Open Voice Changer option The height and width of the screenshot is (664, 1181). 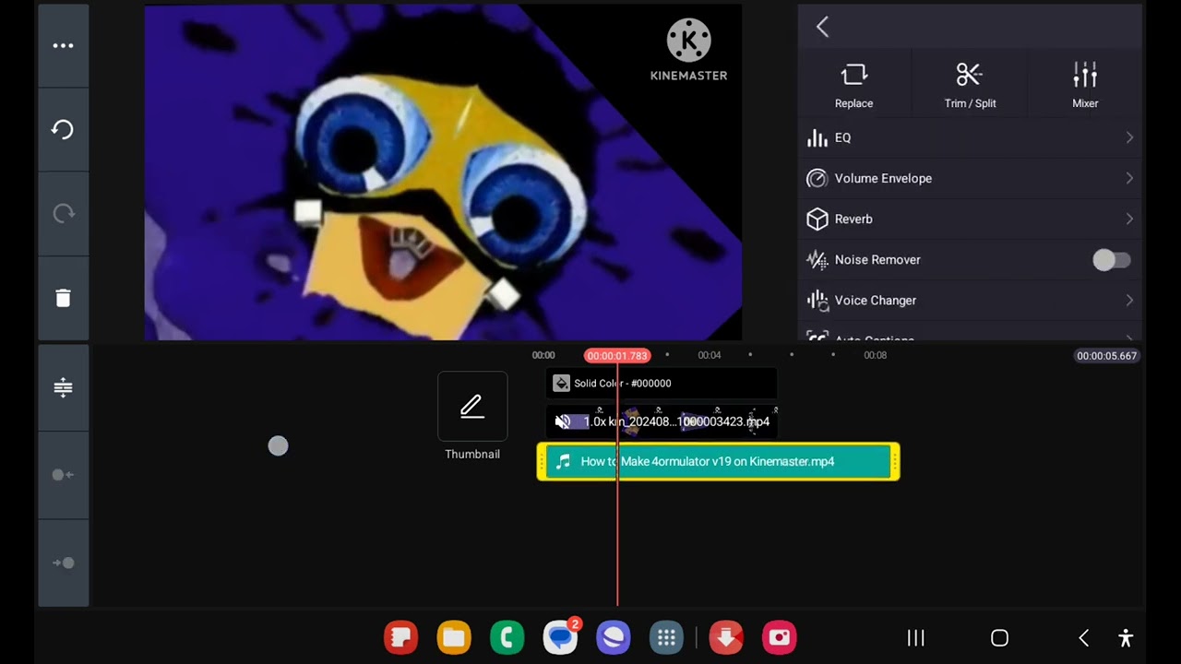[970, 300]
